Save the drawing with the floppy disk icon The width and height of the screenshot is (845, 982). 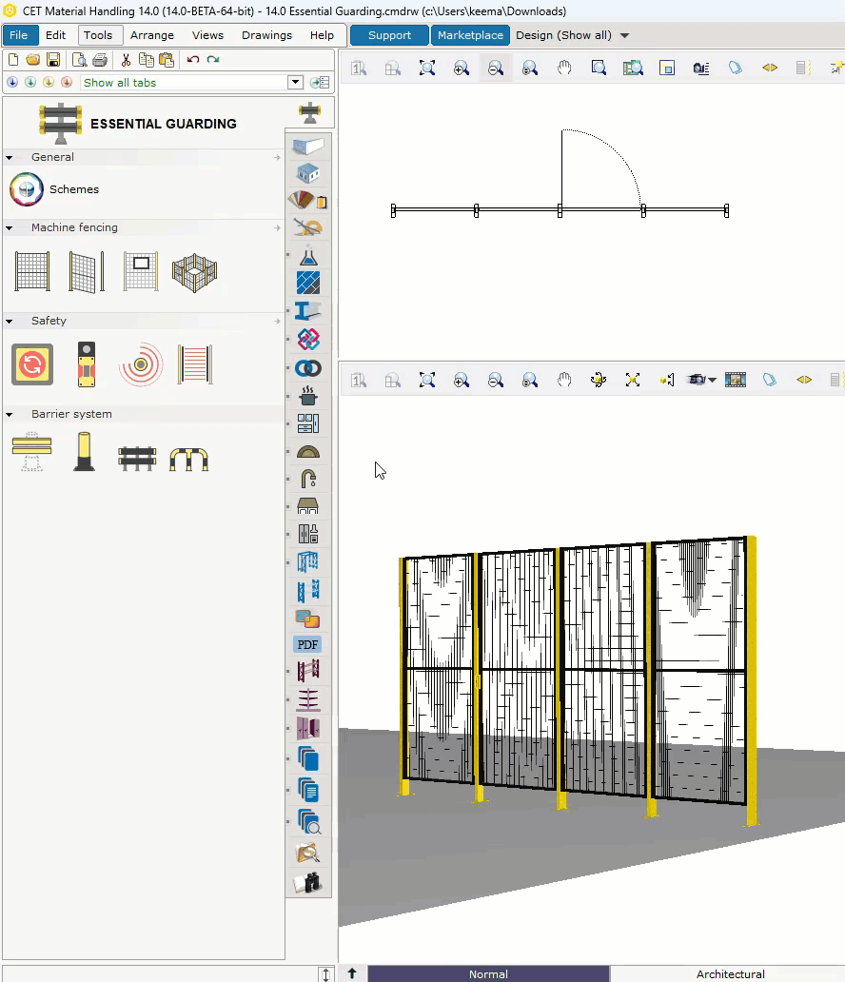53,60
